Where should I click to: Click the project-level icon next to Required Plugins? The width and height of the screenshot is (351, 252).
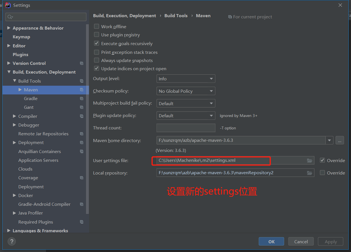click(x=81, y=222)
